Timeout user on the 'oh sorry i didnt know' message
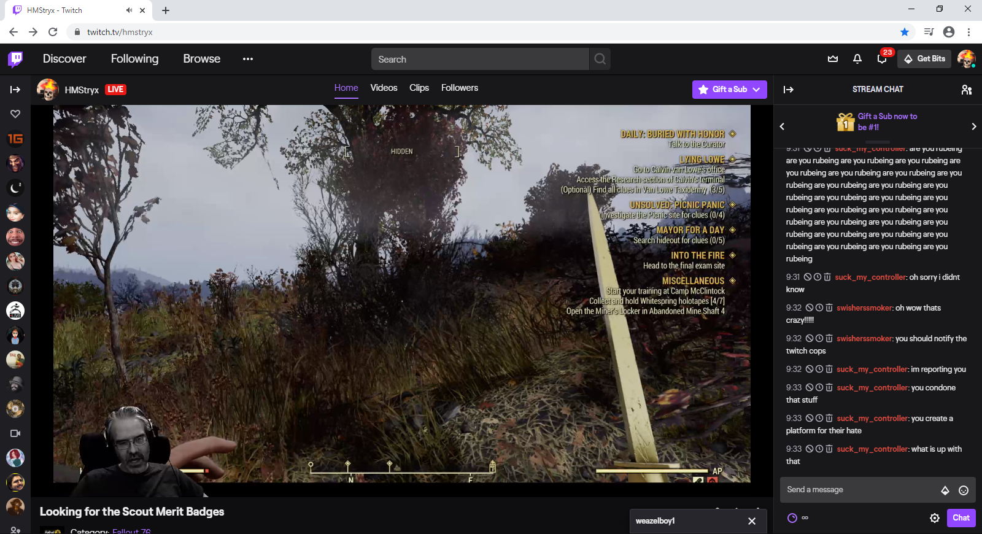 818,277
